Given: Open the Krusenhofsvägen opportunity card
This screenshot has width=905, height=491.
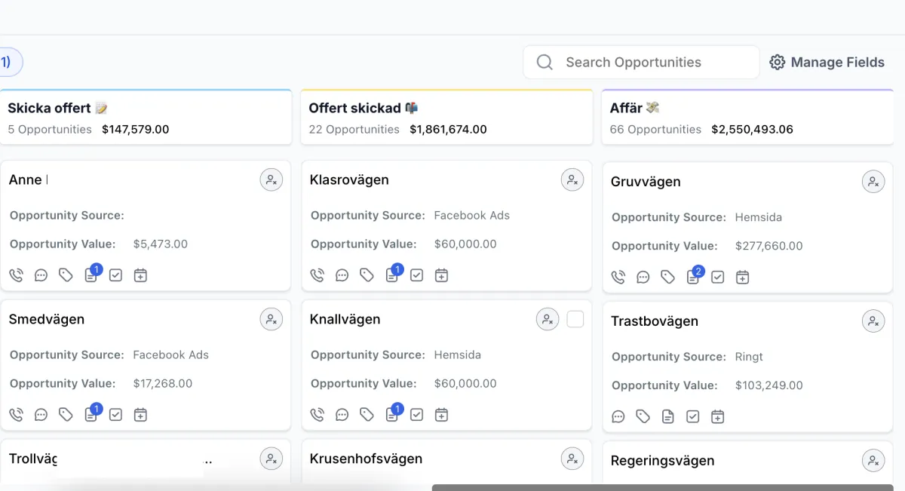Looking at the screenshot, I should tap(367, 459).
